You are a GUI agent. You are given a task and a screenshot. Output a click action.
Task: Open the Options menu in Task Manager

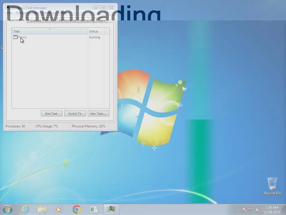[22, 13]
